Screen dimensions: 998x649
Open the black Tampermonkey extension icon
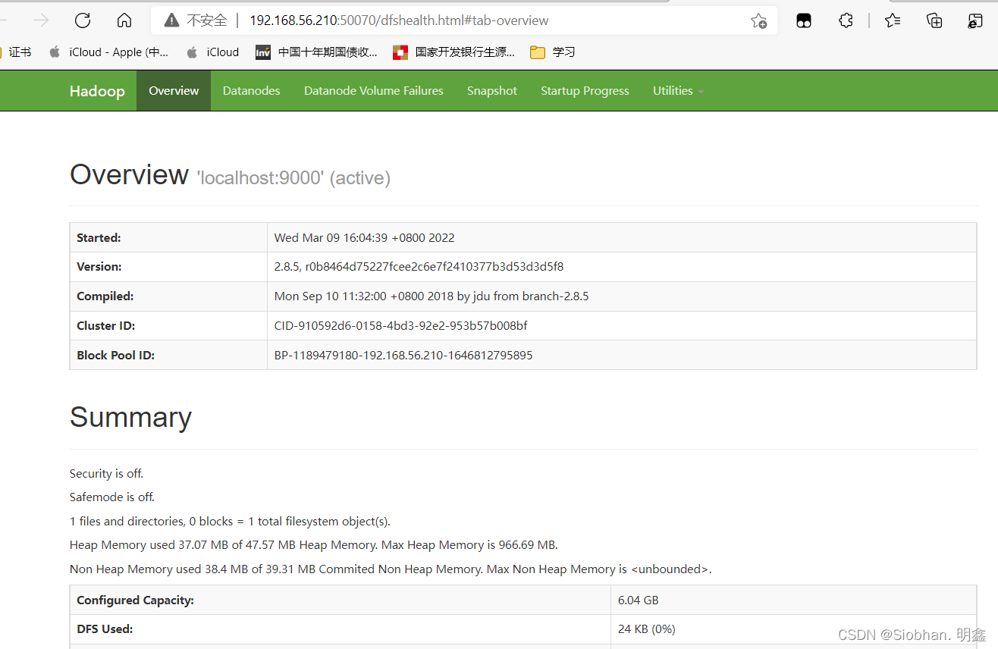[x=804, y=20]
